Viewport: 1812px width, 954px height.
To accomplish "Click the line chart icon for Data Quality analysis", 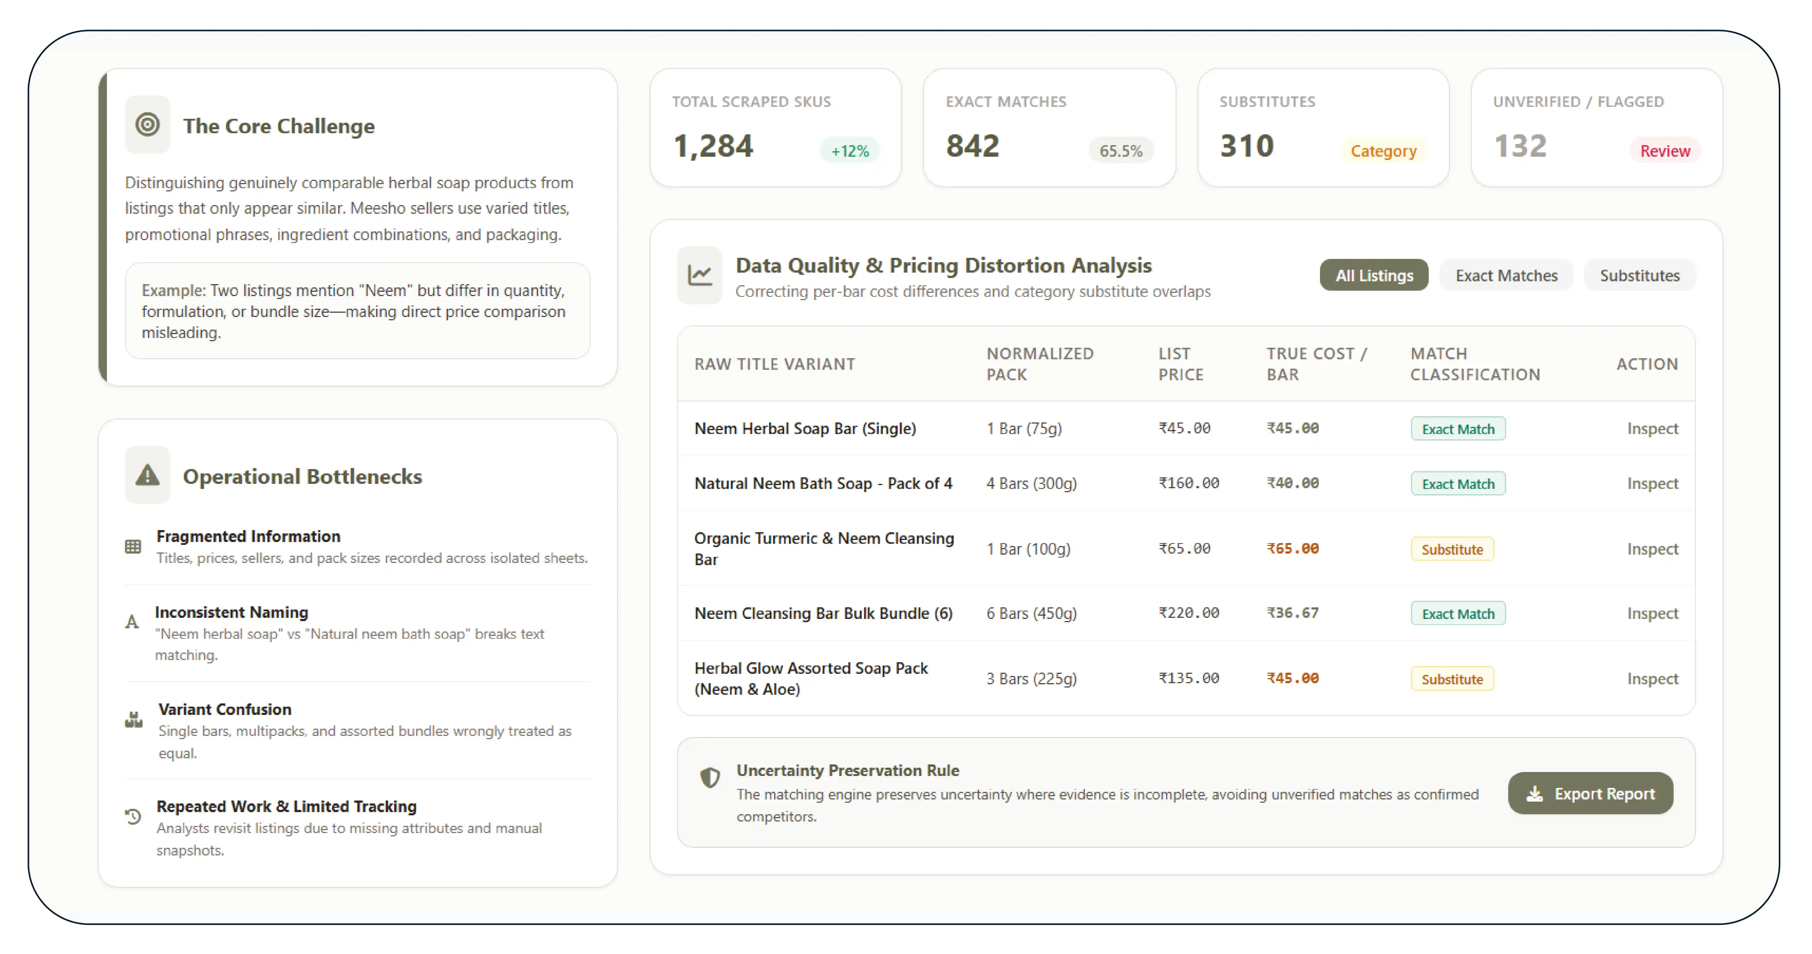I will click(700, 275).
